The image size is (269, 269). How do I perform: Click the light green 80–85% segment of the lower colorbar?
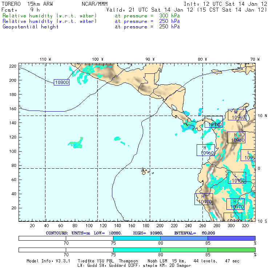point(184,250)
